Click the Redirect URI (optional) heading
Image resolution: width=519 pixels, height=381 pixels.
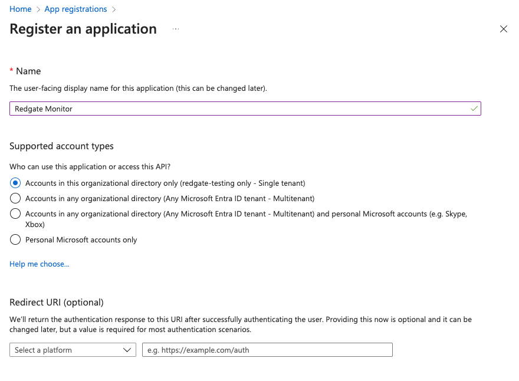click(x=57, y=303)
